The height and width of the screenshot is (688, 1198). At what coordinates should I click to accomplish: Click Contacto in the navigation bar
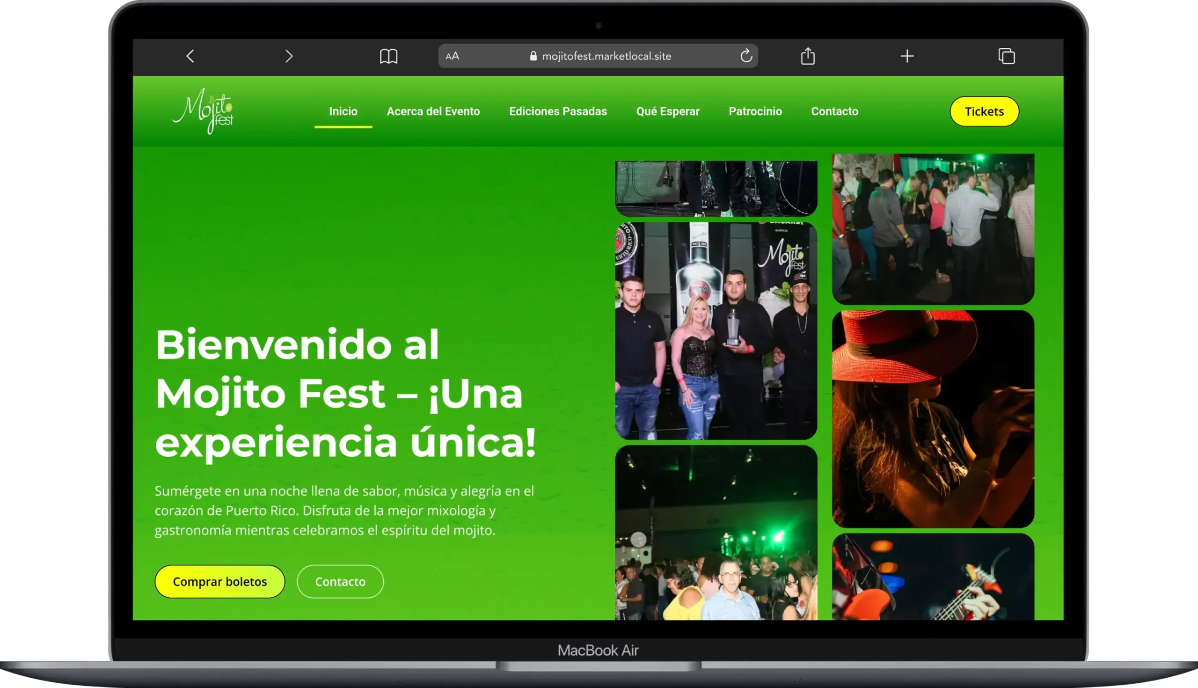tap(834, 111)
